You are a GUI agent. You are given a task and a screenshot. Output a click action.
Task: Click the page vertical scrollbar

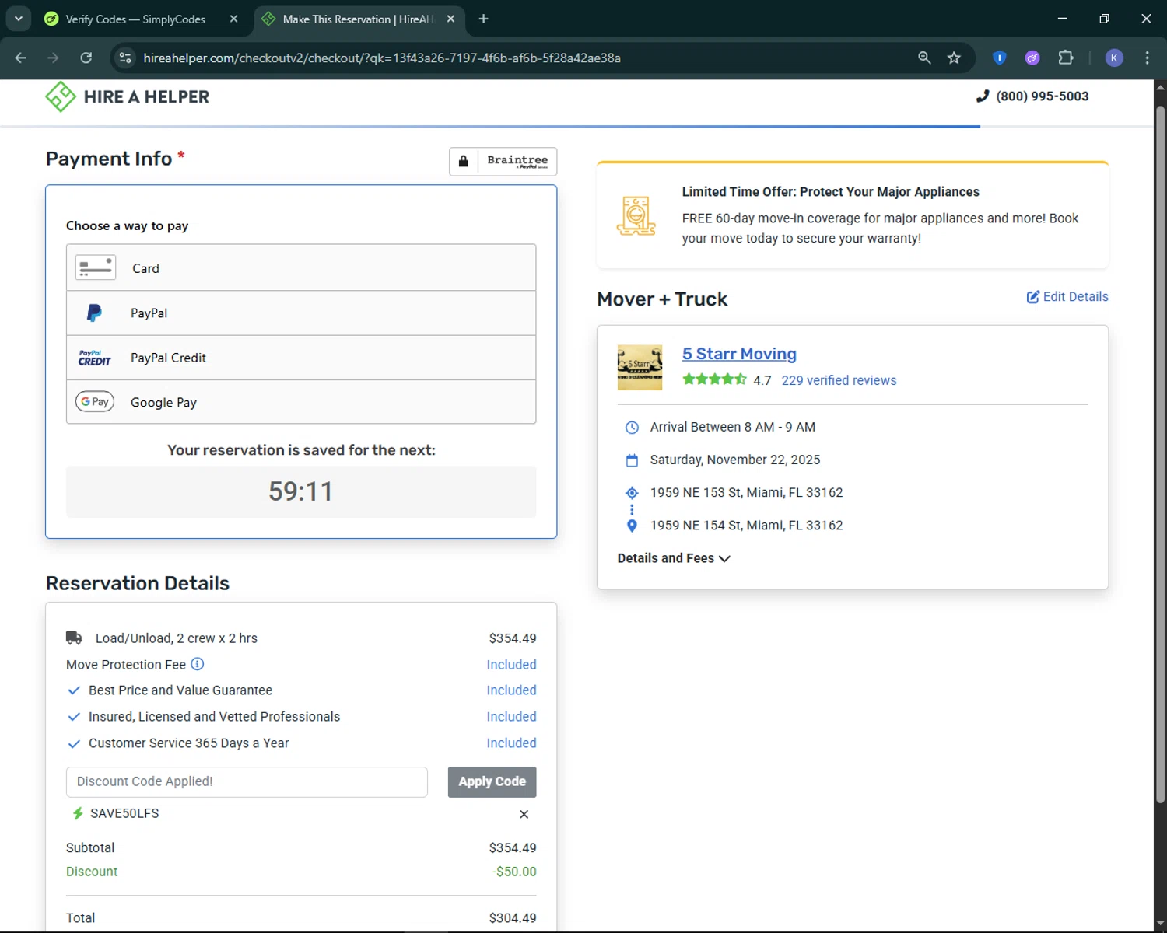click(x=1160, y=455)
